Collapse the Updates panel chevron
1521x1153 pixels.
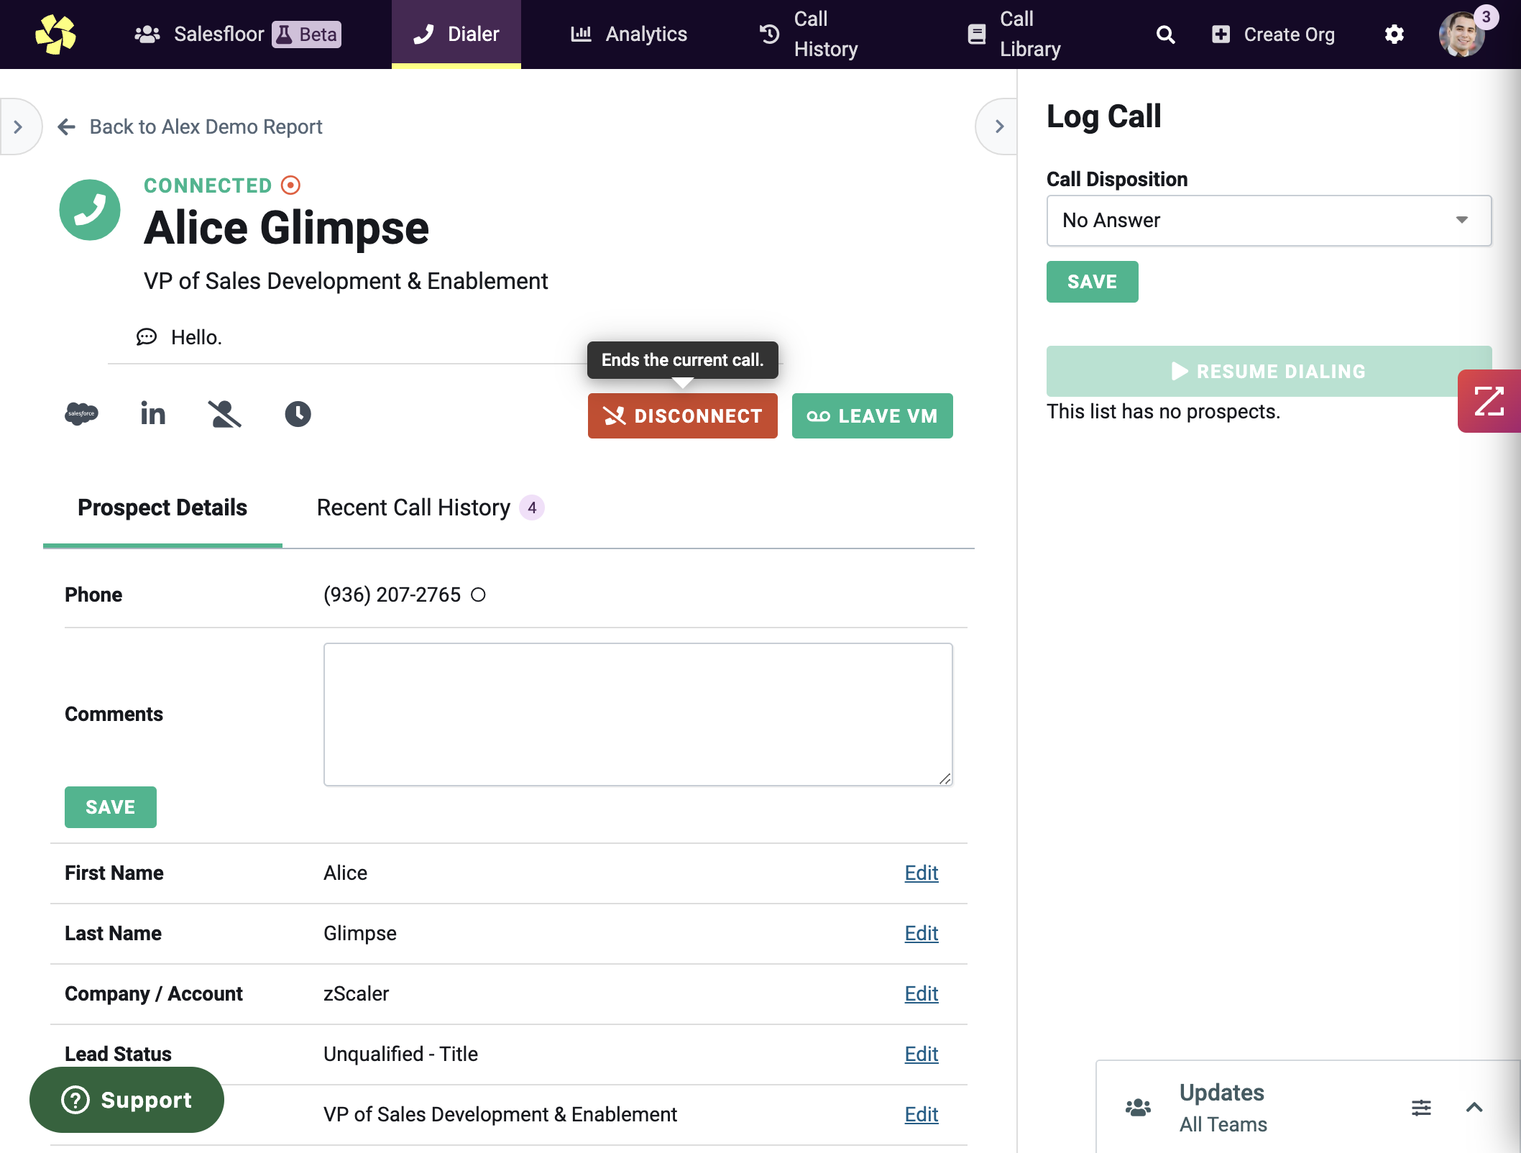coord(1474,1108)
